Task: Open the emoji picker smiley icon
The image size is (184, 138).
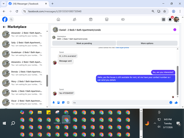Action: click(171, 103)
